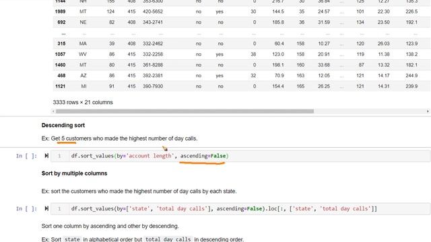The width and height of the screenshot is (431, 242).
Task: Click the 'Descending sort' heading
Action: tap(63, 125)
